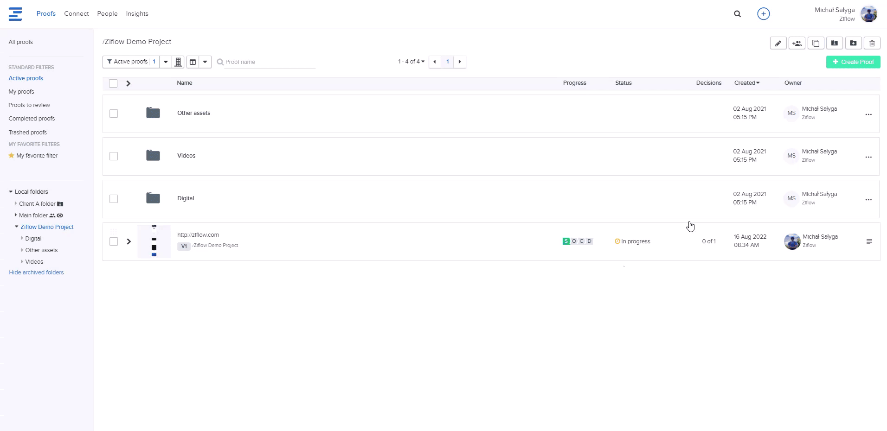
Task: Open the column layout dropdown arrow
Action: click(205, 62)
